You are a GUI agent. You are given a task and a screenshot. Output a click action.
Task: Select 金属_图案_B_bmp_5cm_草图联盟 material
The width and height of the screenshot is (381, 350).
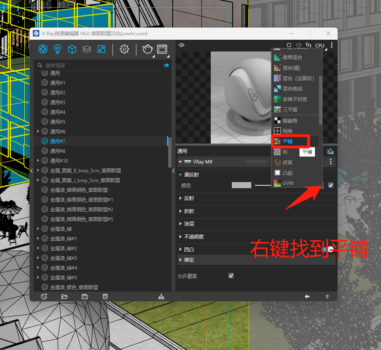[101, 170]
